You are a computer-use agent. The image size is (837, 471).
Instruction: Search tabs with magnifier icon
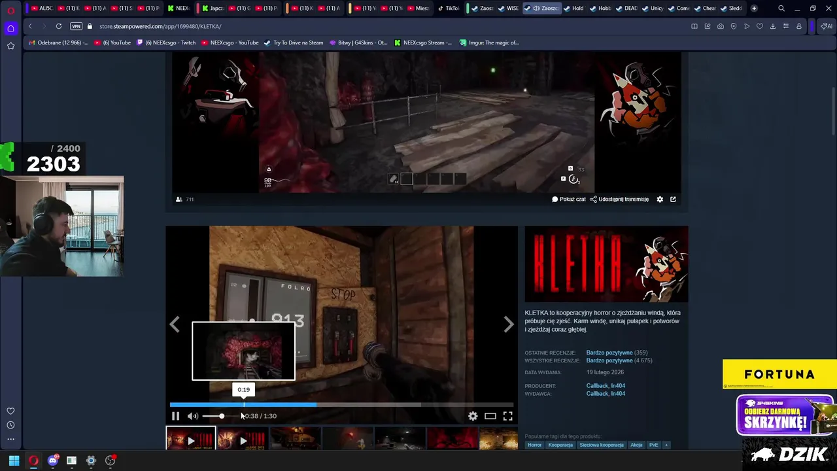coord(781,9)
